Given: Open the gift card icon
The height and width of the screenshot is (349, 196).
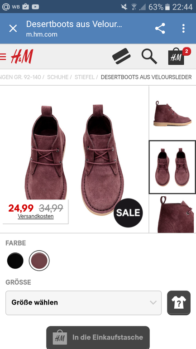Looking at the screenshot, I should point(121,56).
